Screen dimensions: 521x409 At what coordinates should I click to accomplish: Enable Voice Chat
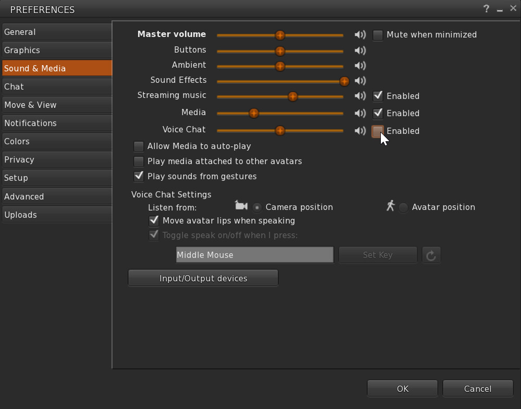point(377,131)
